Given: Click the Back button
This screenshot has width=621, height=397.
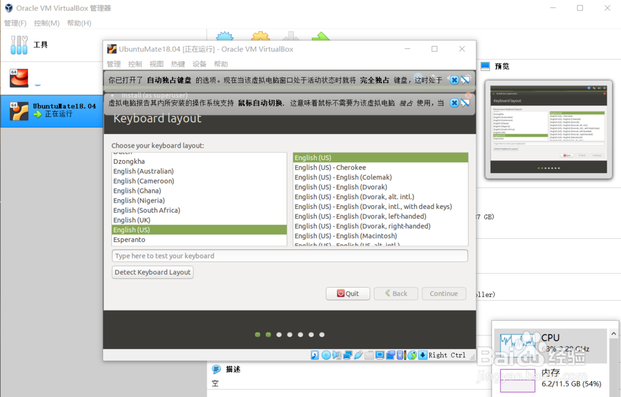Looking at the screenshot, I should [x=396, y=293].
